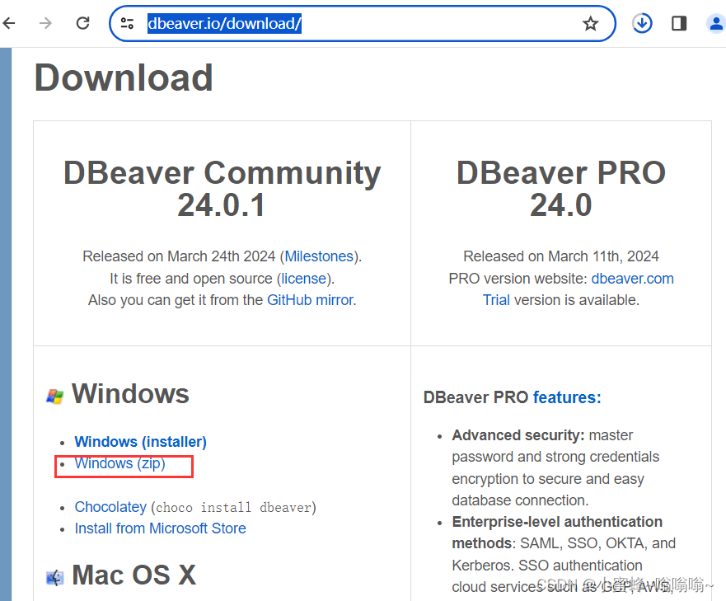Screen dimensions: 726x601
Task: Open site information in the address bar
Action: 128,23
